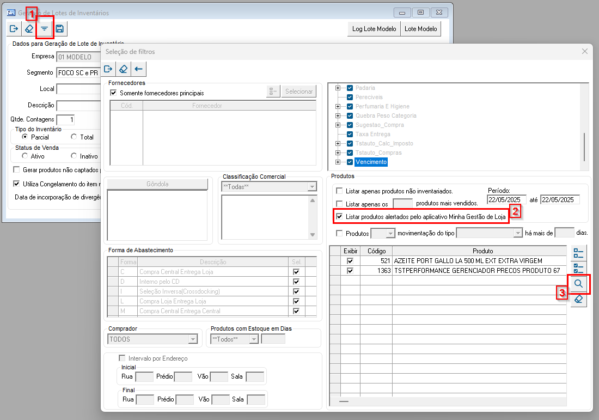This screenshot has width=599, height=420.
Task: Click the eraser icon beside products grid
Action: pyautogui.click(x=578, y=299)
